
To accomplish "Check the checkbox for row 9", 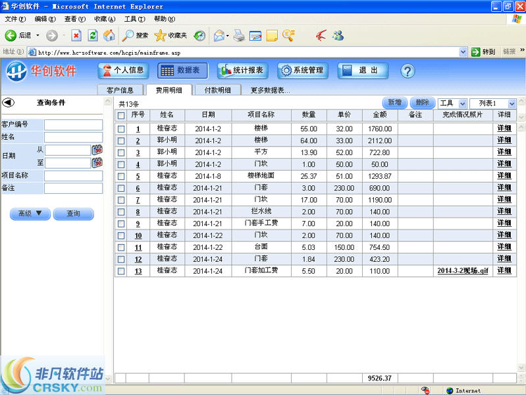I will point(121,224).
